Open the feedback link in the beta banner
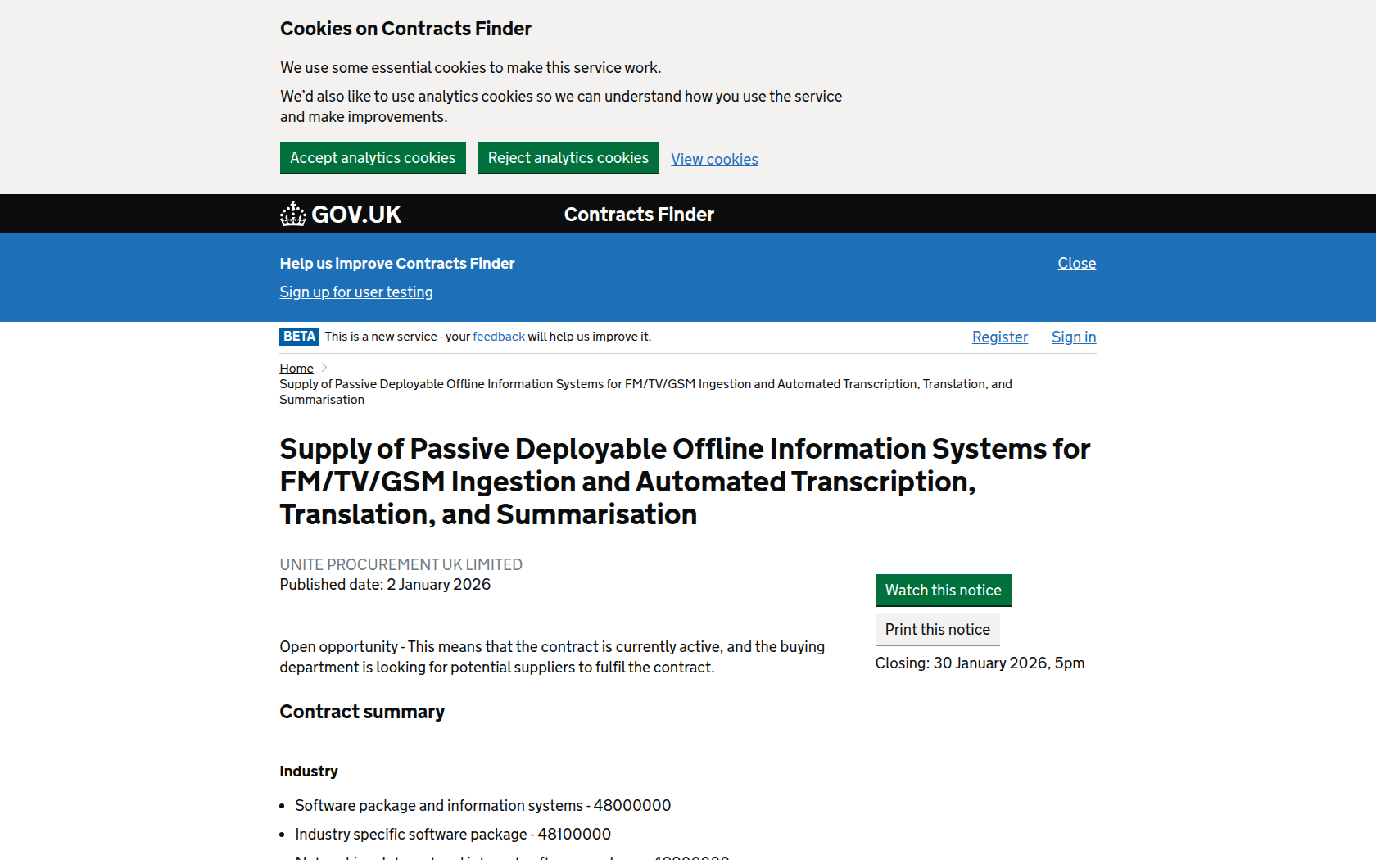This screenshot has height=860, width=1376. (x=499, y=337)
